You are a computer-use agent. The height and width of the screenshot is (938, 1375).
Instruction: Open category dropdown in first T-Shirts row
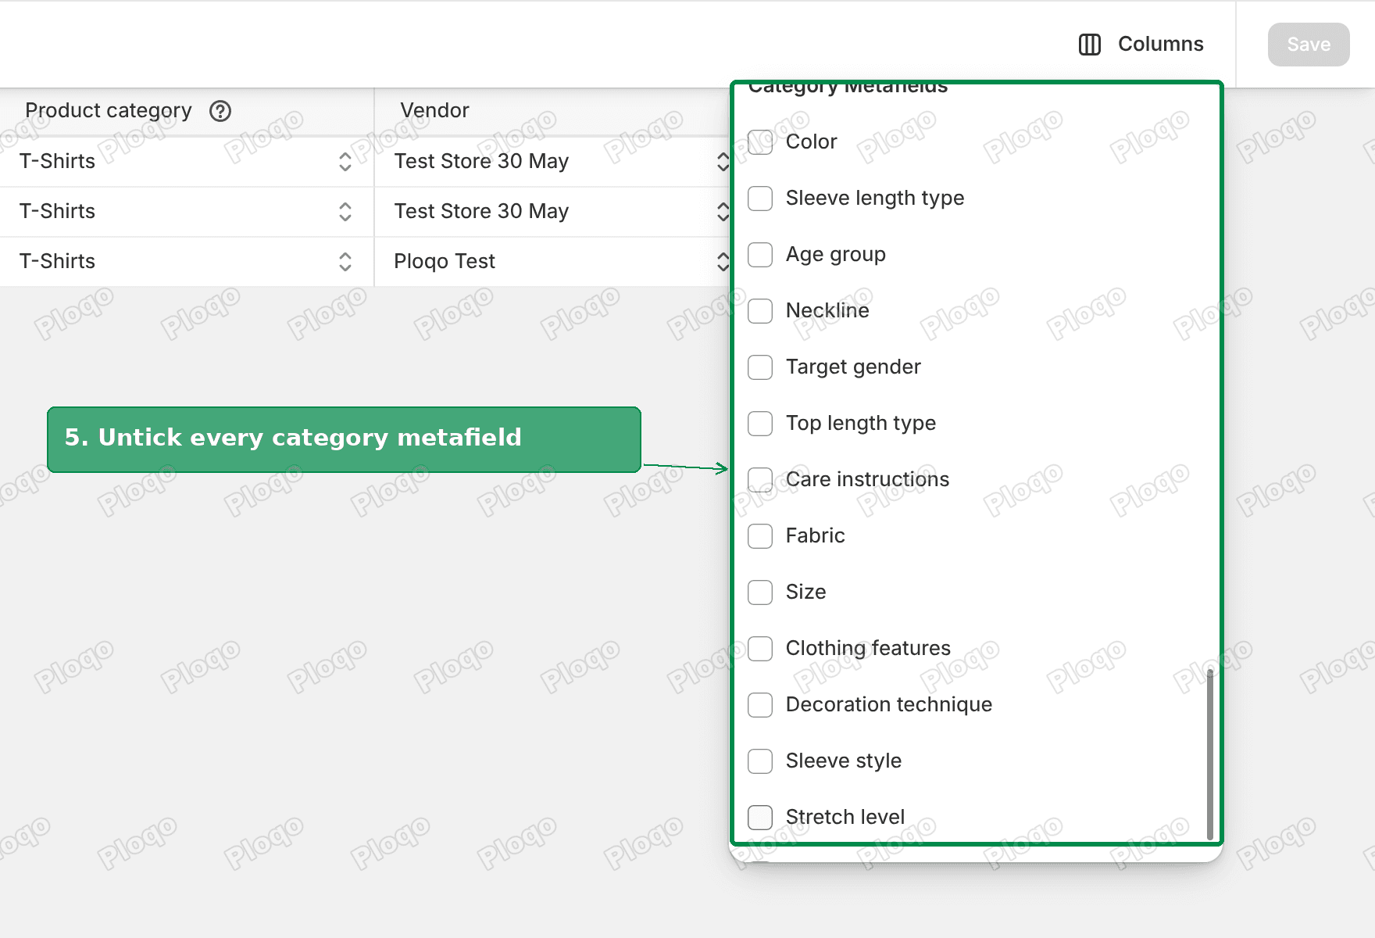345,162
